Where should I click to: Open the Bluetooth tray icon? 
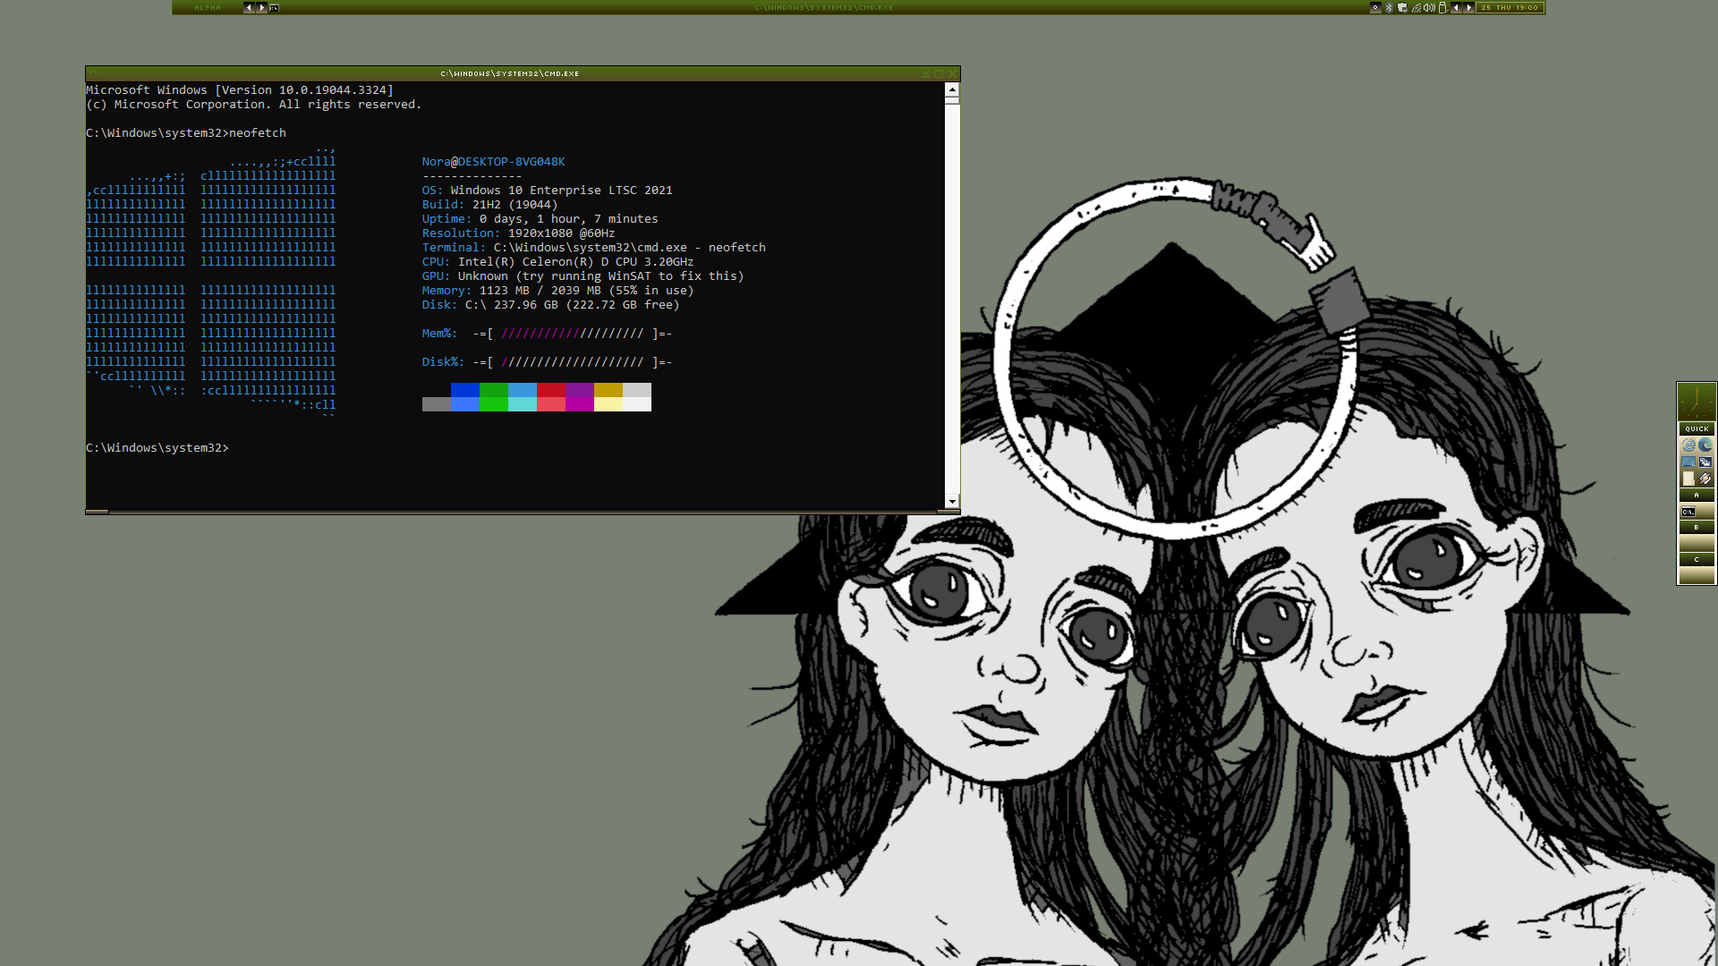tap(1390, 7)
